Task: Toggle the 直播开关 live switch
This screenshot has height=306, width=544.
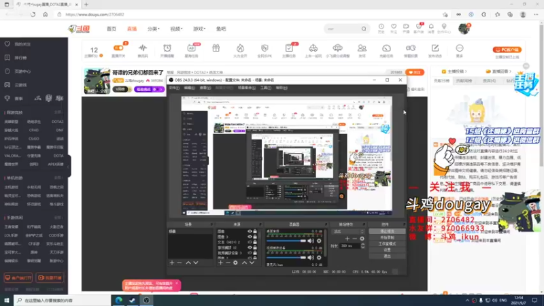Action: click(x=118, y=48)
